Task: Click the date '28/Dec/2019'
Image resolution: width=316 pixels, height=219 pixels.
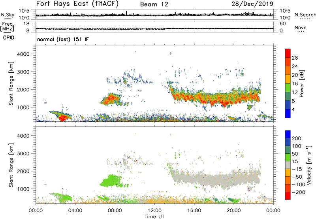Action: 252,4
